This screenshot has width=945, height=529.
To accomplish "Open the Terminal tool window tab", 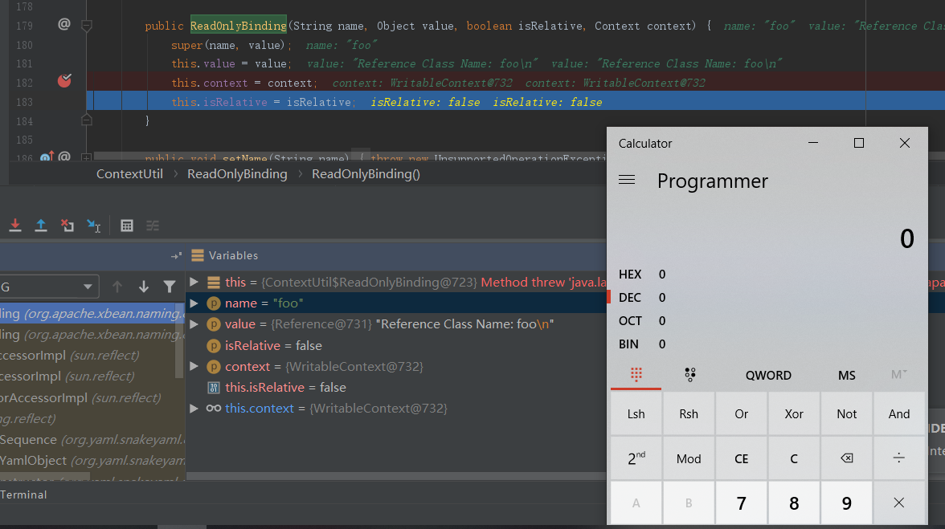I will click(24, 494).
